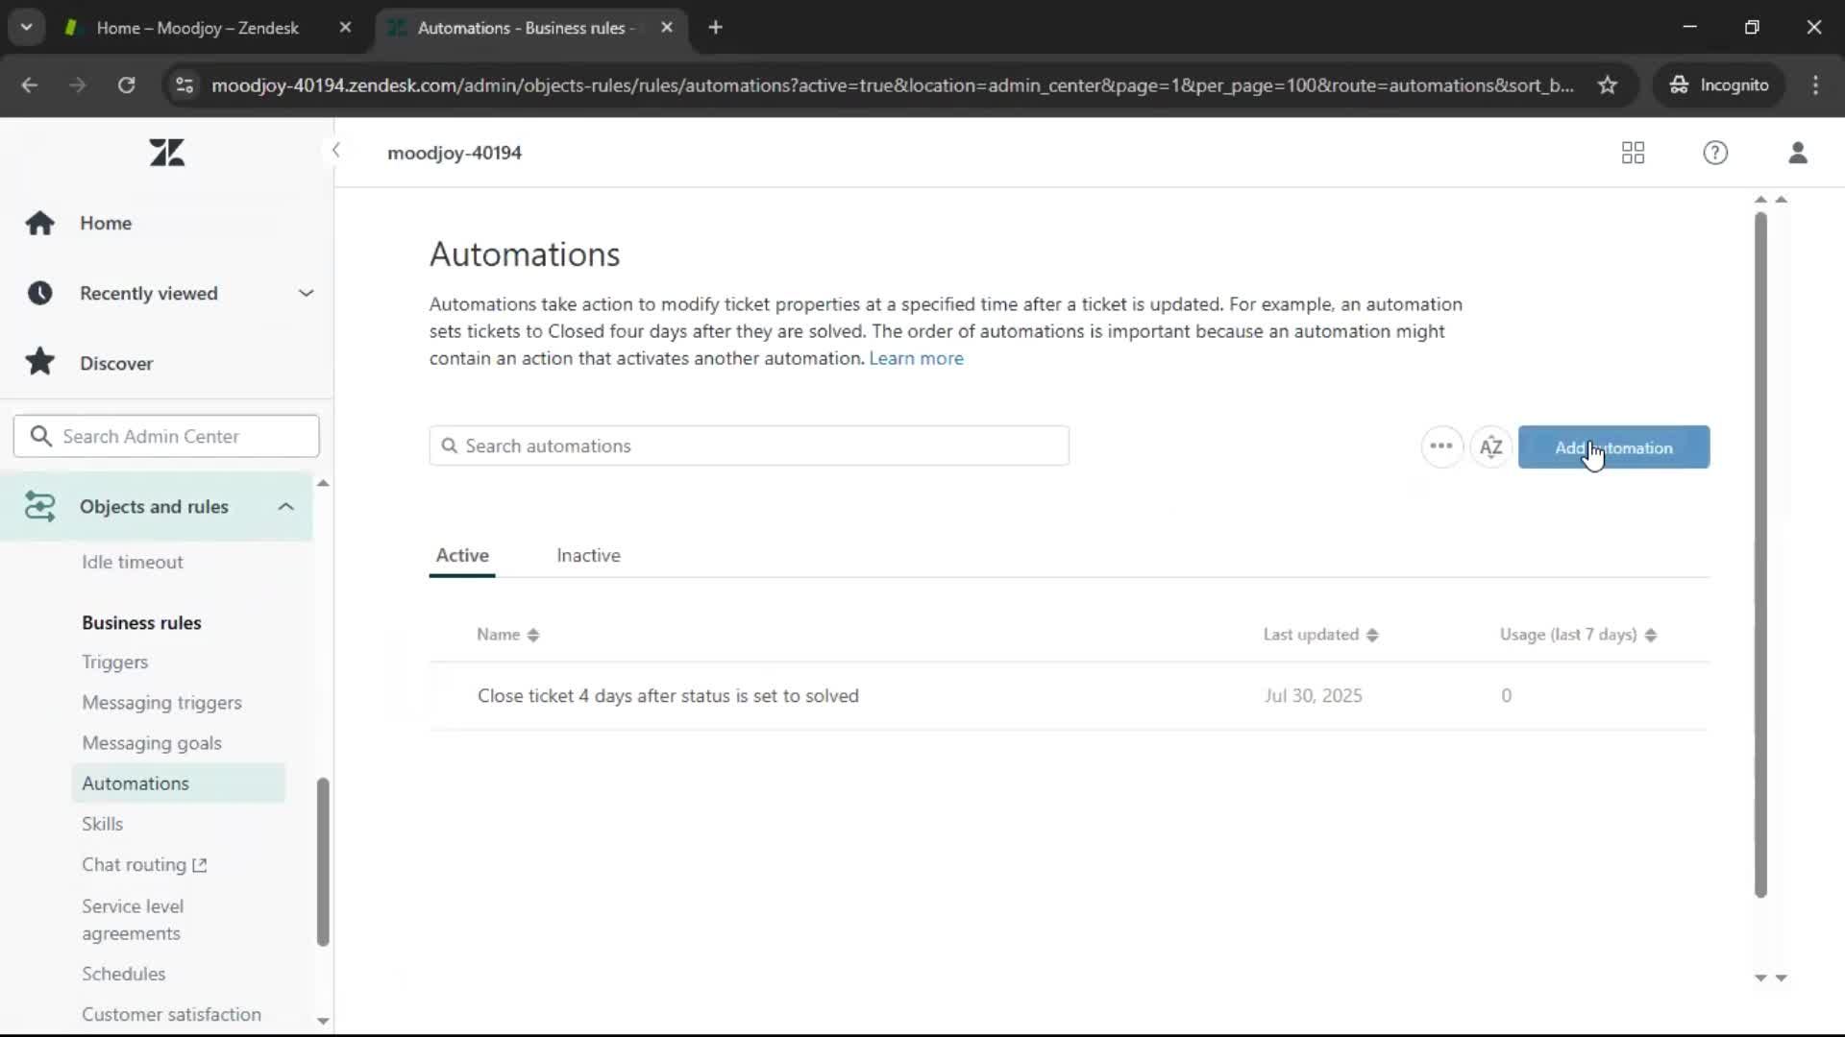The height and width of the screenshot is (1037, 1845).
Task: Reload the page
Action: 126,84
